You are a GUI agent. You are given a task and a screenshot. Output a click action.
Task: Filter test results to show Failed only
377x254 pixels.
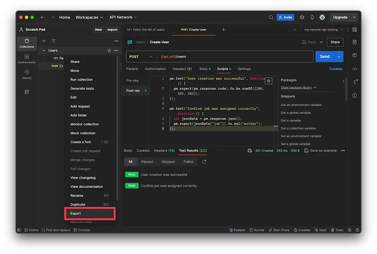[188, 161]
